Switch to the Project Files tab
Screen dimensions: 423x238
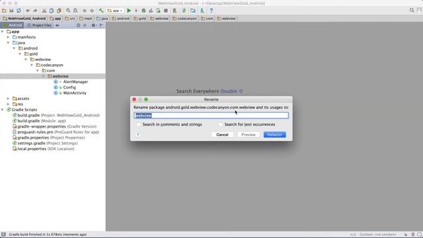coord(39,25)
